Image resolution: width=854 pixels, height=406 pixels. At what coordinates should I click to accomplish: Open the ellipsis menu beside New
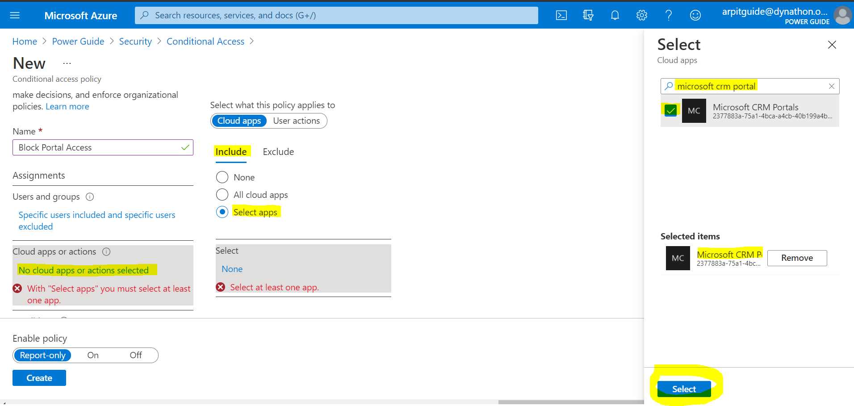67,64
